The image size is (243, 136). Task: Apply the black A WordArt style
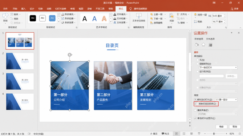point(85,19)
